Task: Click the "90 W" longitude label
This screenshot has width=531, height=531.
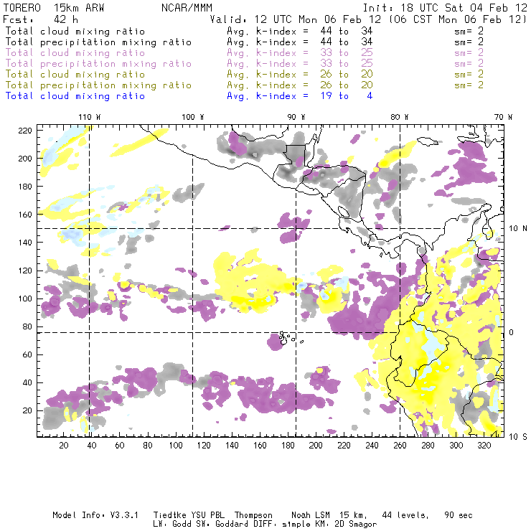Action: pyautogui.click(x=296, y=117)
